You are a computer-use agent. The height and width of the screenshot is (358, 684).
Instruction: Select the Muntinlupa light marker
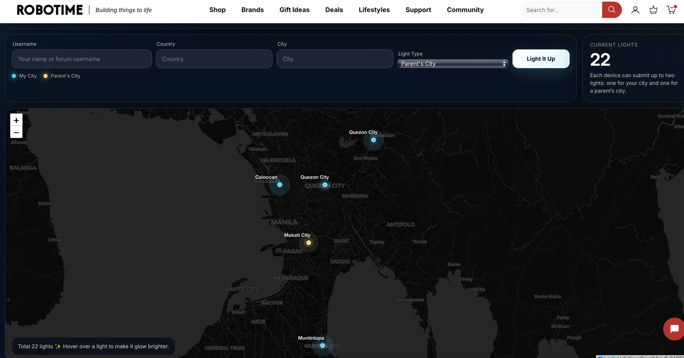322,346
